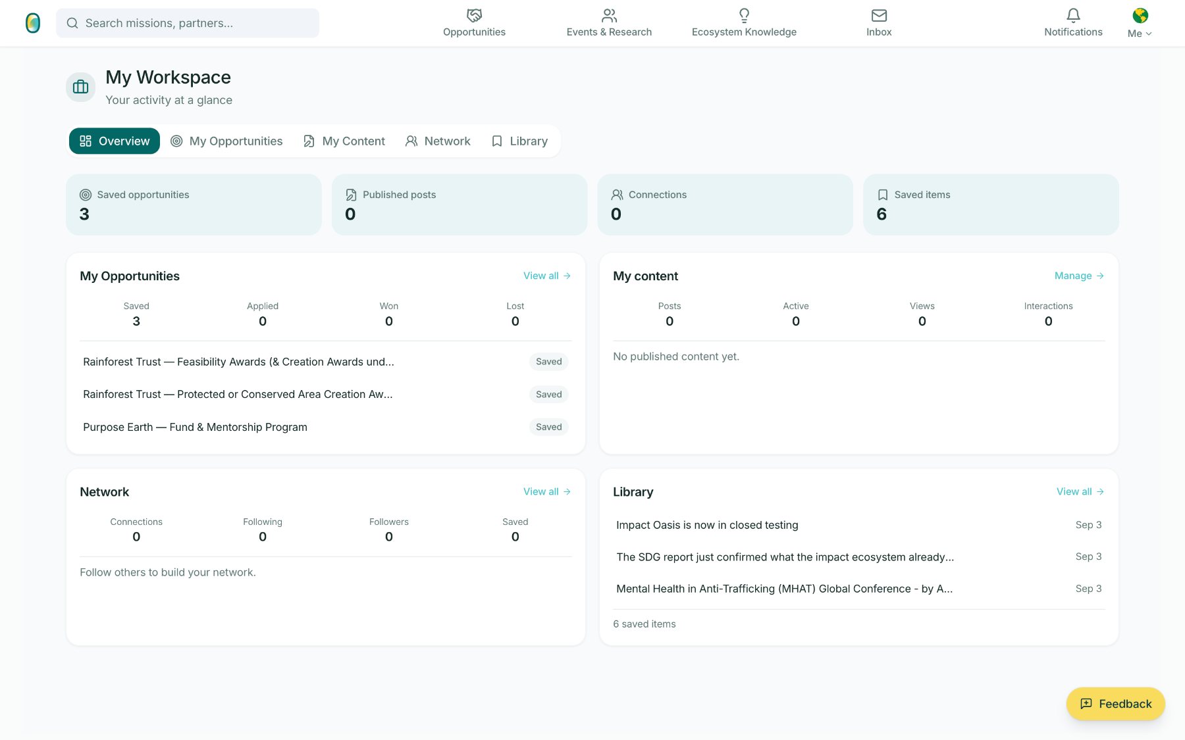Click the Views count in My content
The image size is (1185, 740).
pos(922,321)
